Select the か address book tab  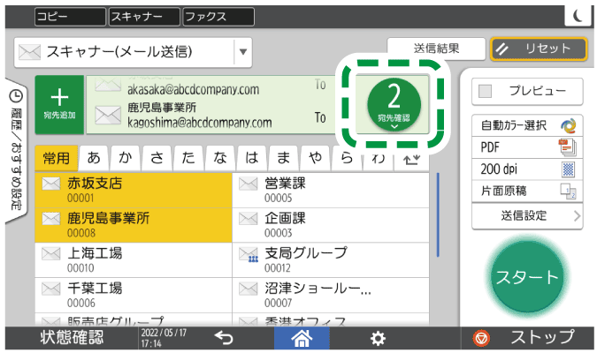click(x=126, y=158)
